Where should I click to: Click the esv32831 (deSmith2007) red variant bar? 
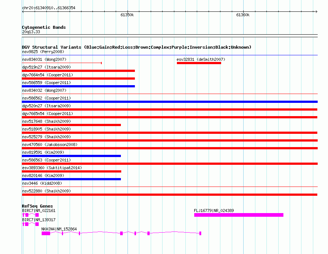[199, 63]
